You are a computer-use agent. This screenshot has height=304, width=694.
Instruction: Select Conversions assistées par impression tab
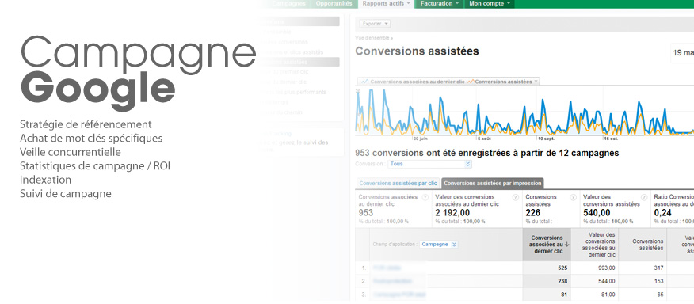coord(492,183)
